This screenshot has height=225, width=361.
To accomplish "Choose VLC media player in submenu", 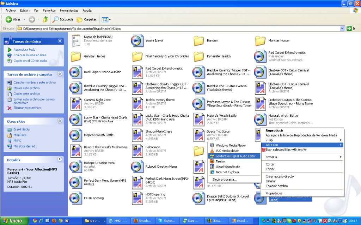I will click(227, 151).
